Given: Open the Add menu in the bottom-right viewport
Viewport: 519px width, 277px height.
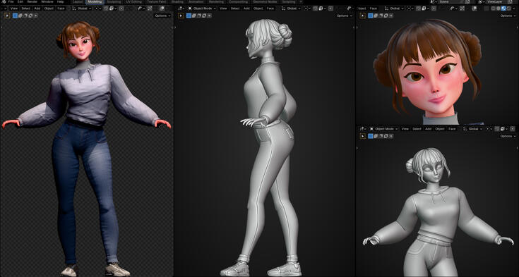Looking at the screenshot, I should [x=429, y=129].
